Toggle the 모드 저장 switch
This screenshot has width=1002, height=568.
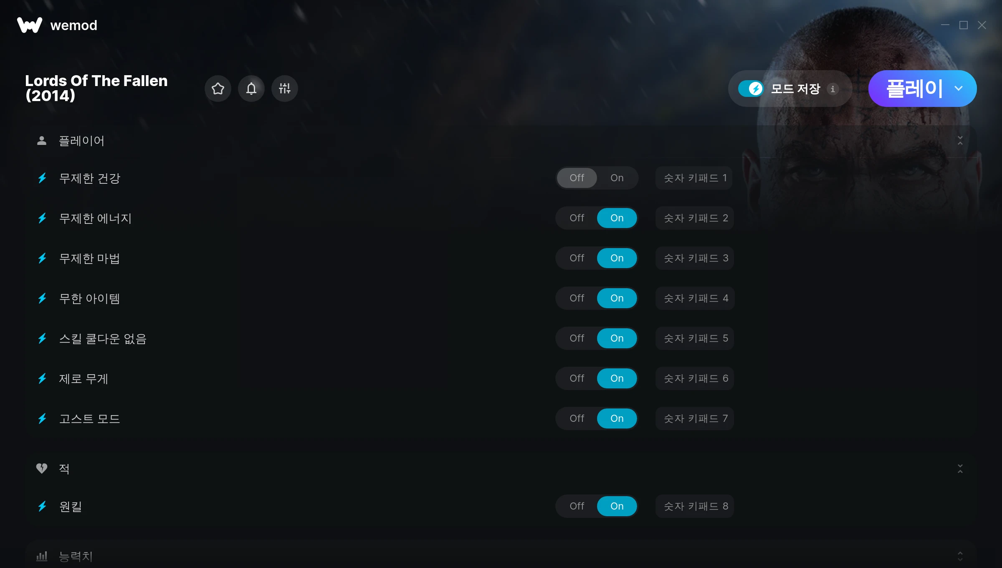pyautogui.click(x=751, y=89)
